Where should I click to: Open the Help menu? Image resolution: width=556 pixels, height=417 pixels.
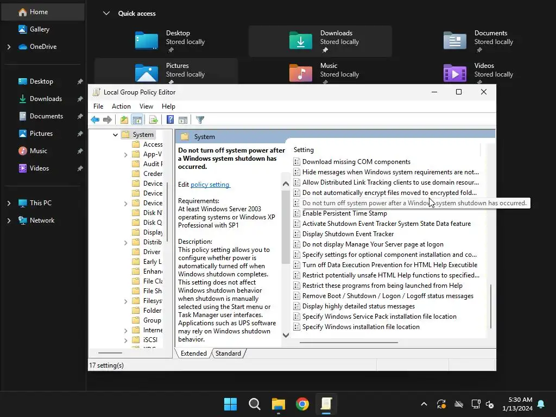168,106
